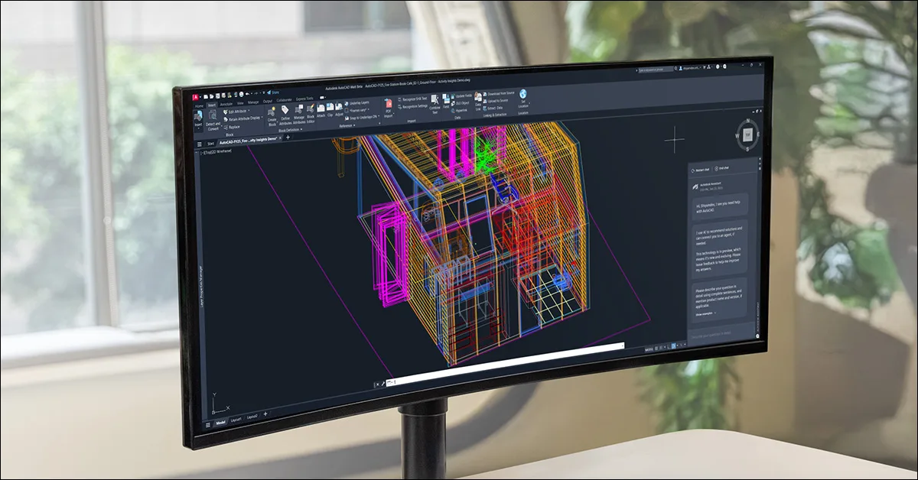Image resolution: width=918 pixels, height=480 pixels.
Task: Click the Set Location globe icon
Action: click(x=523, y=93)
